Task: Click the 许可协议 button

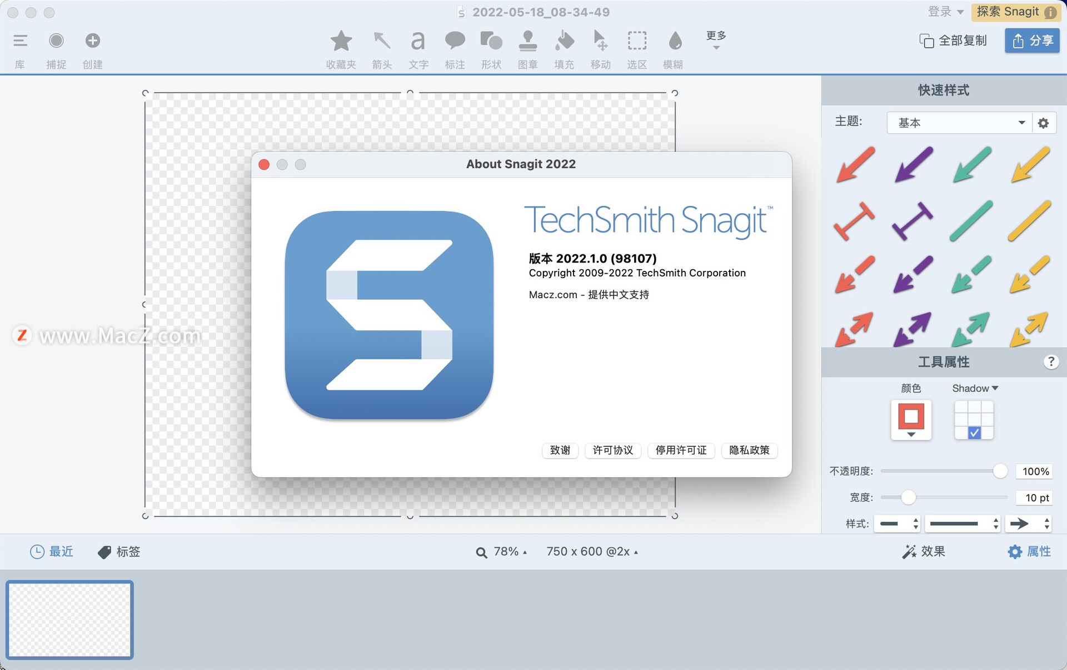Action: click(x=613, y=450)
